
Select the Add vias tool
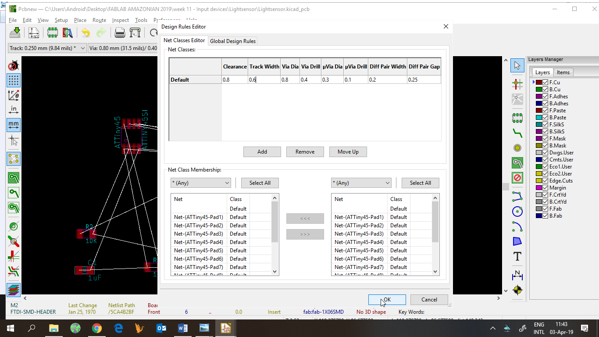click(517, 148)
